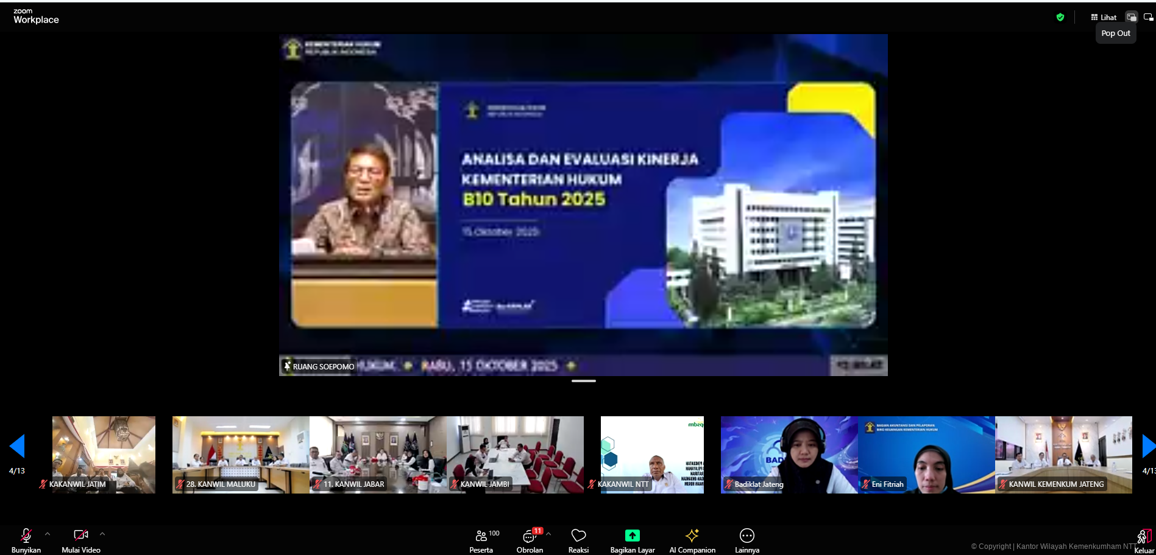The height and width of the screenshot is (555, 1156).
Task: Expand video options arrow beside Mulai Video
Action: 102,534
